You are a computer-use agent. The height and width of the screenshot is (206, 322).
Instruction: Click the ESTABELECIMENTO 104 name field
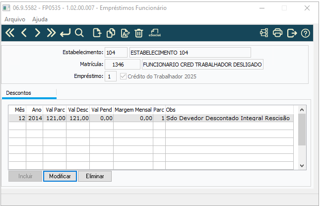[190, 53]
